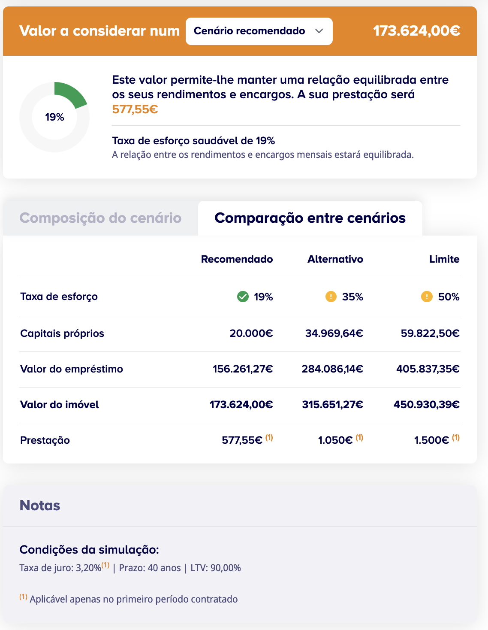Click the chevron arrow in scenario selector
488x630 pixels.
pyautogui.click(x=319, y=31)
